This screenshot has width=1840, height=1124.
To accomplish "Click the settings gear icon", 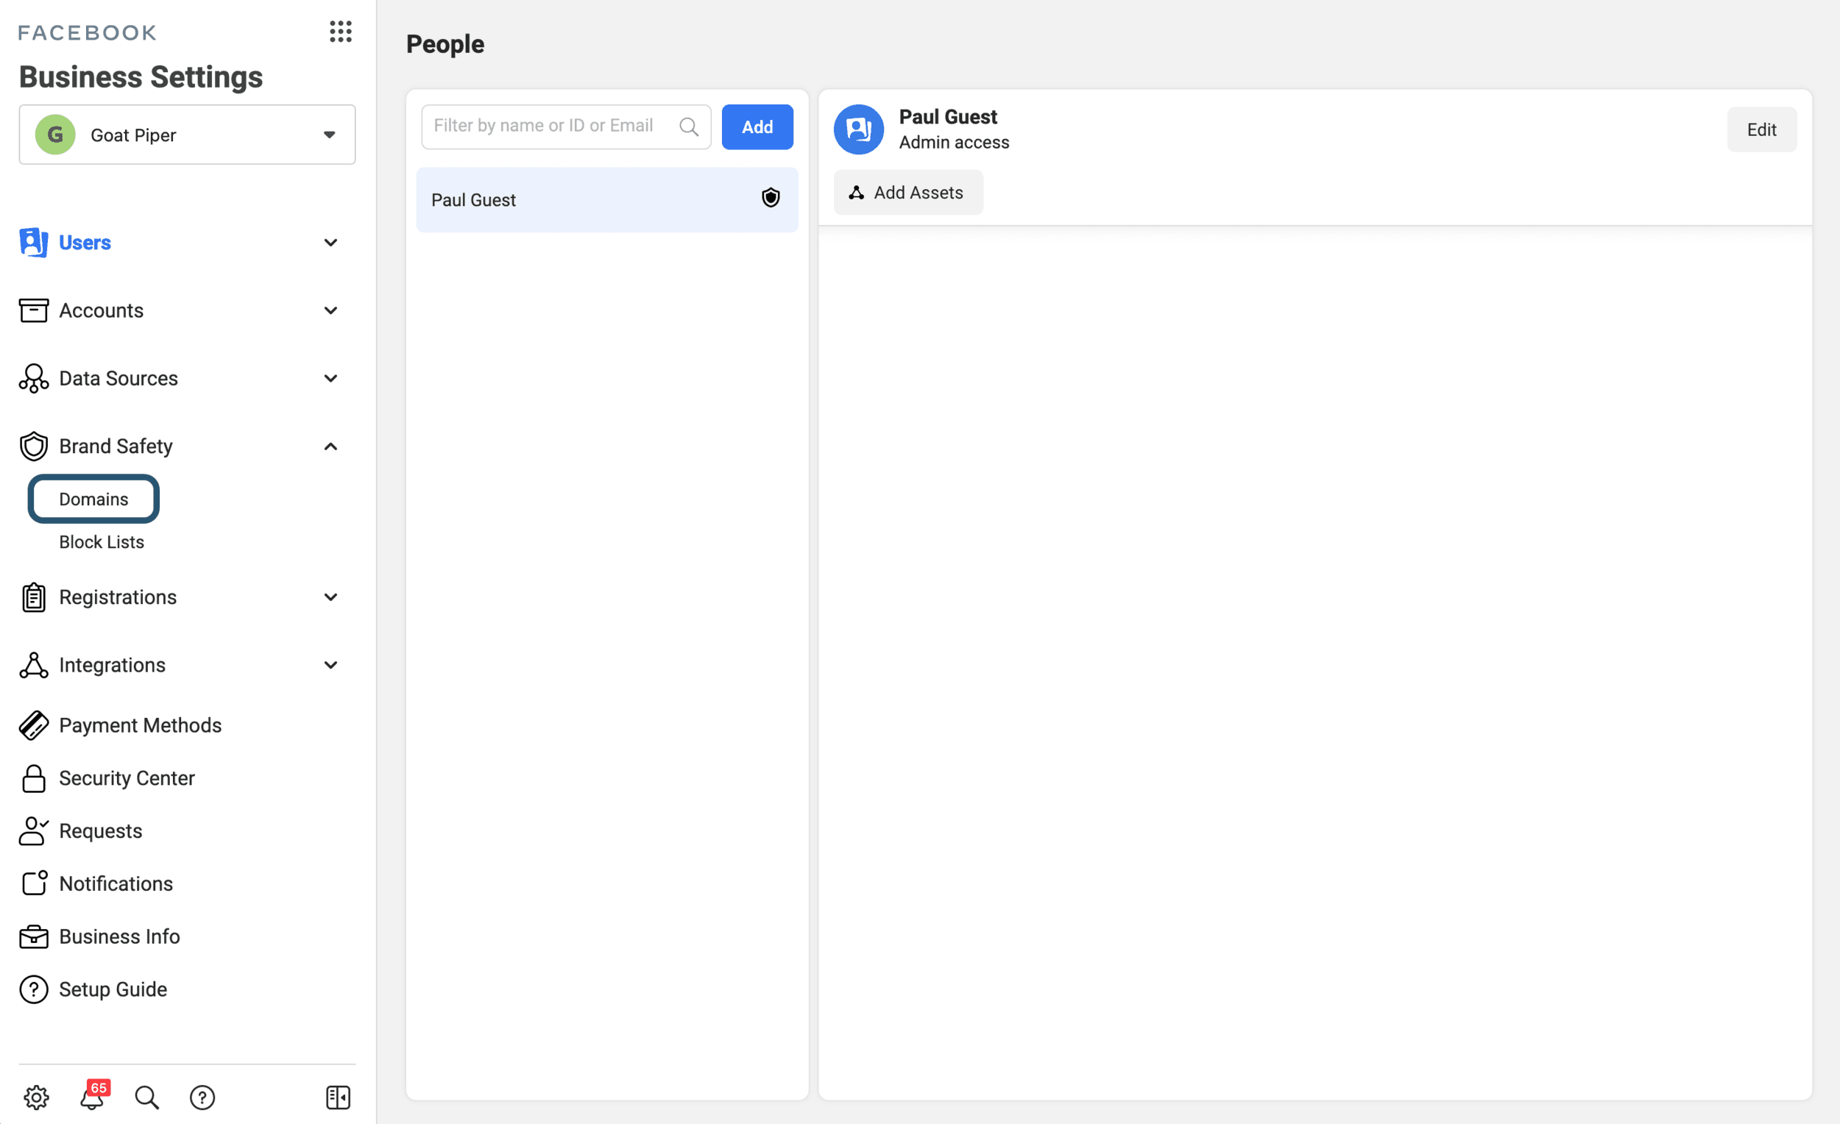I will pos(36,1096).
